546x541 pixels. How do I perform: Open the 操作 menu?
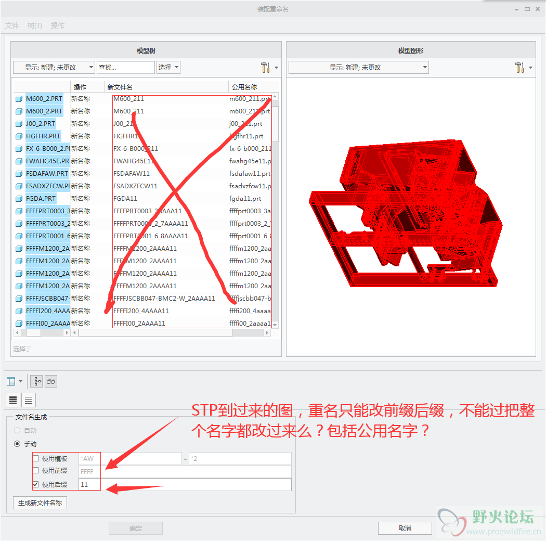58,26
